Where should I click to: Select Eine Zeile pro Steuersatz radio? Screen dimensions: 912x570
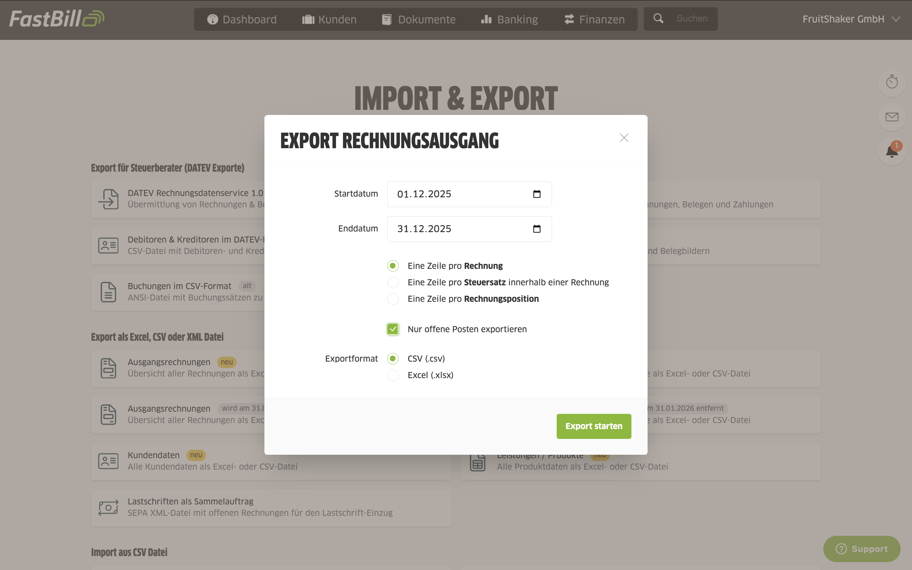coord(393,282)
